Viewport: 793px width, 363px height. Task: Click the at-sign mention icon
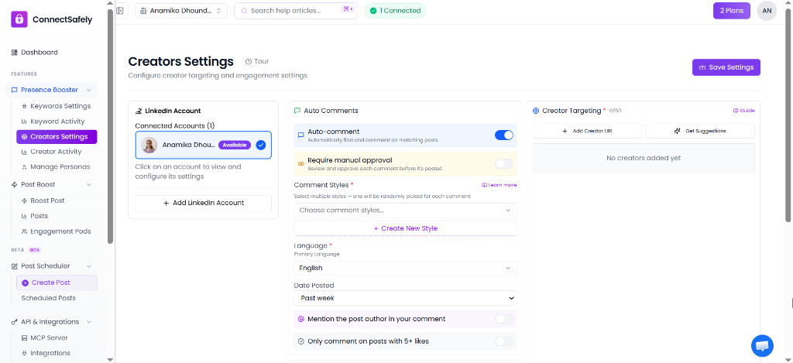tap(301, 319)
